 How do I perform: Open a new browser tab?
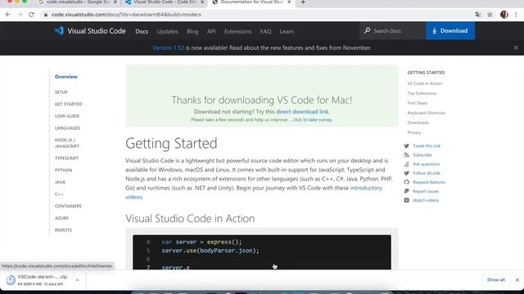303,2
